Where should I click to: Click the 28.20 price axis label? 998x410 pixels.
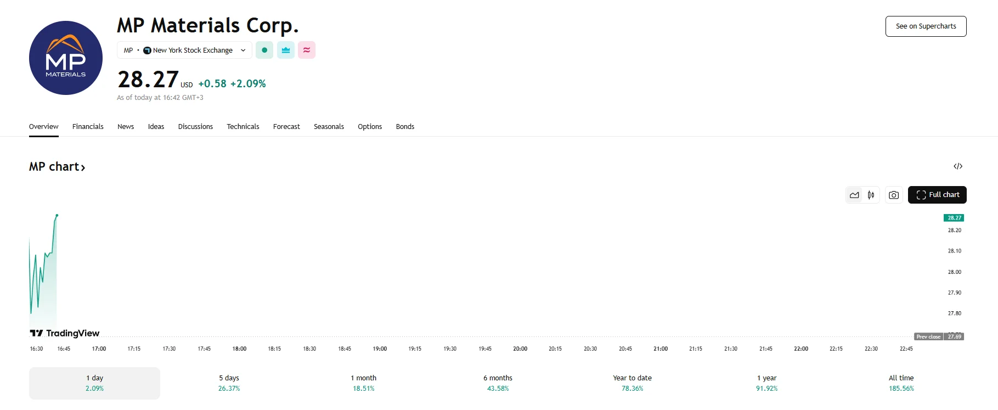coord(955,231)
